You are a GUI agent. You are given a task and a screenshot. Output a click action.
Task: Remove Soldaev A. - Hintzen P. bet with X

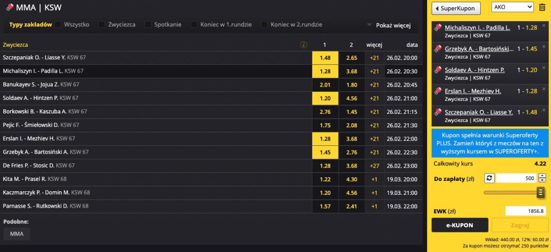pyautogui.click(x=544, y=68)
